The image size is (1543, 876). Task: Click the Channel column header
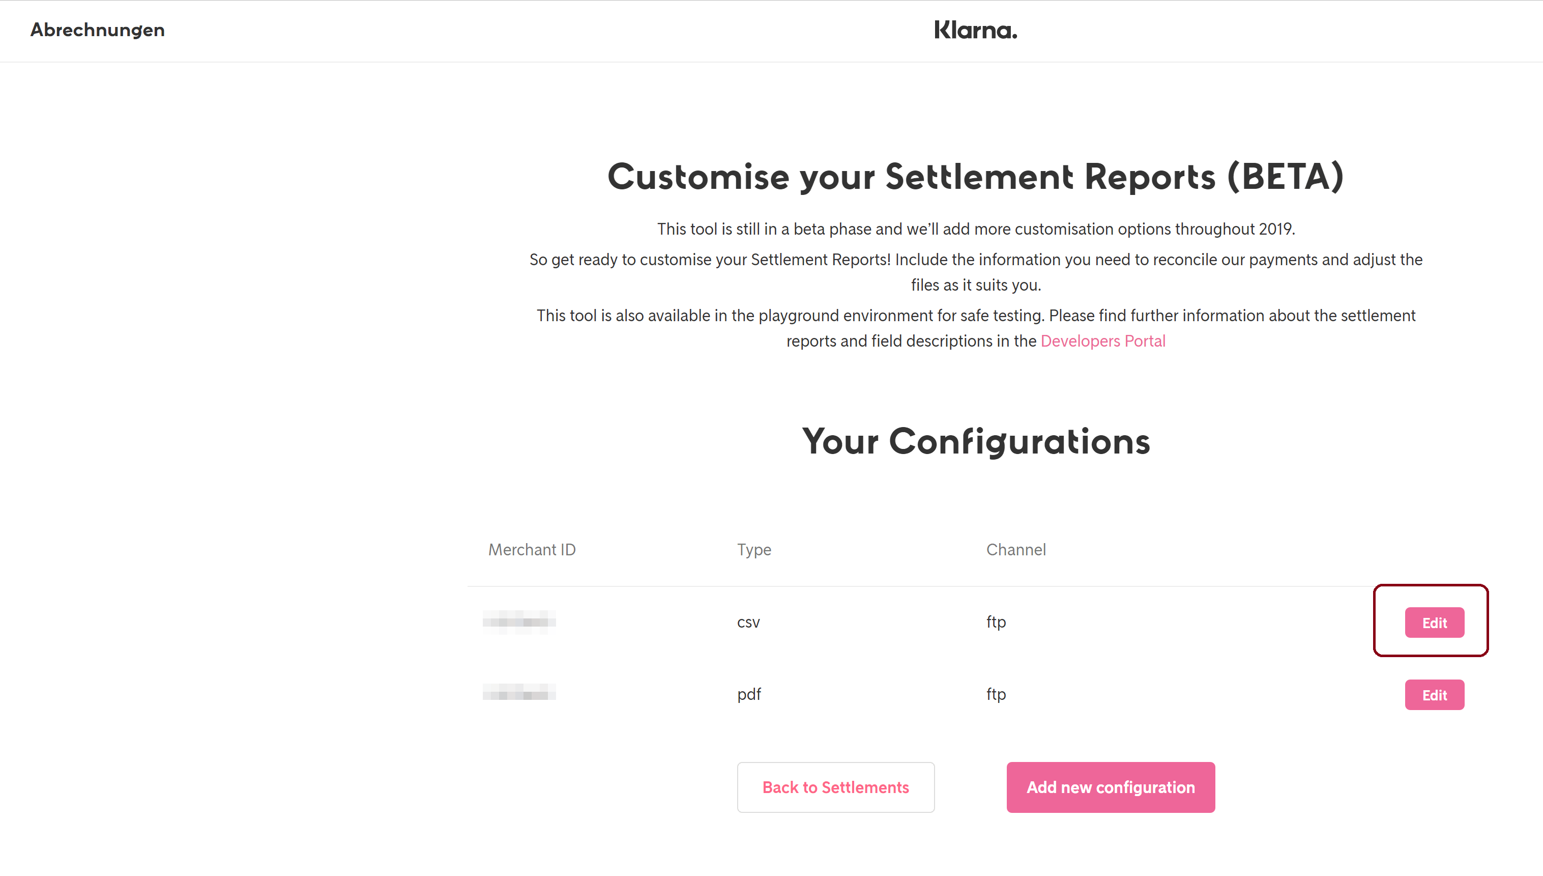(1015, 549)
